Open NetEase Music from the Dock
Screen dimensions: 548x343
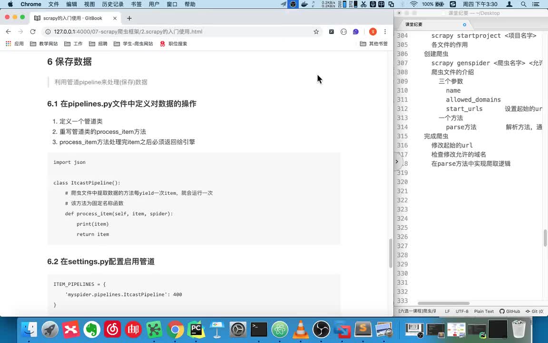pos(113,329)
